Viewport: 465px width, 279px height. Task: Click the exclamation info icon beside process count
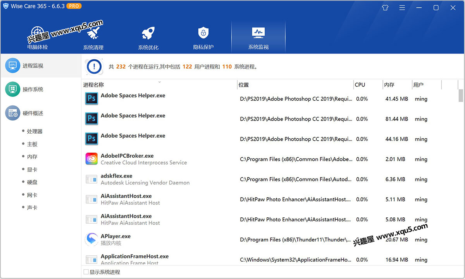(94, 67)
